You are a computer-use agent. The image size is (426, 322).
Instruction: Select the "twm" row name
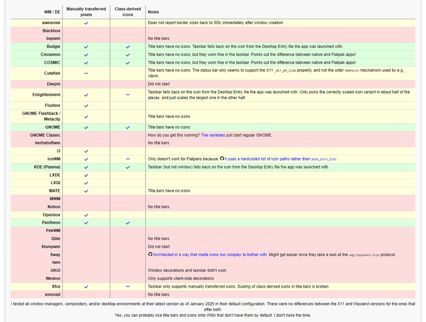tap(56, 262)
